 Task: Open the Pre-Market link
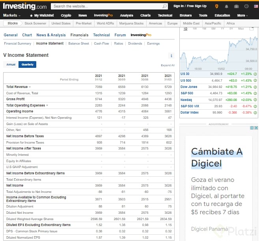84,23
